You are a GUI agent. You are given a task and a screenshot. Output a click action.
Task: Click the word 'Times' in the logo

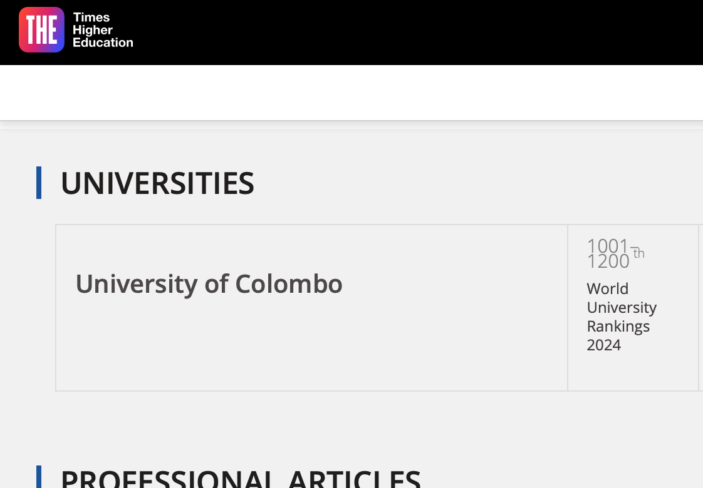91,18
